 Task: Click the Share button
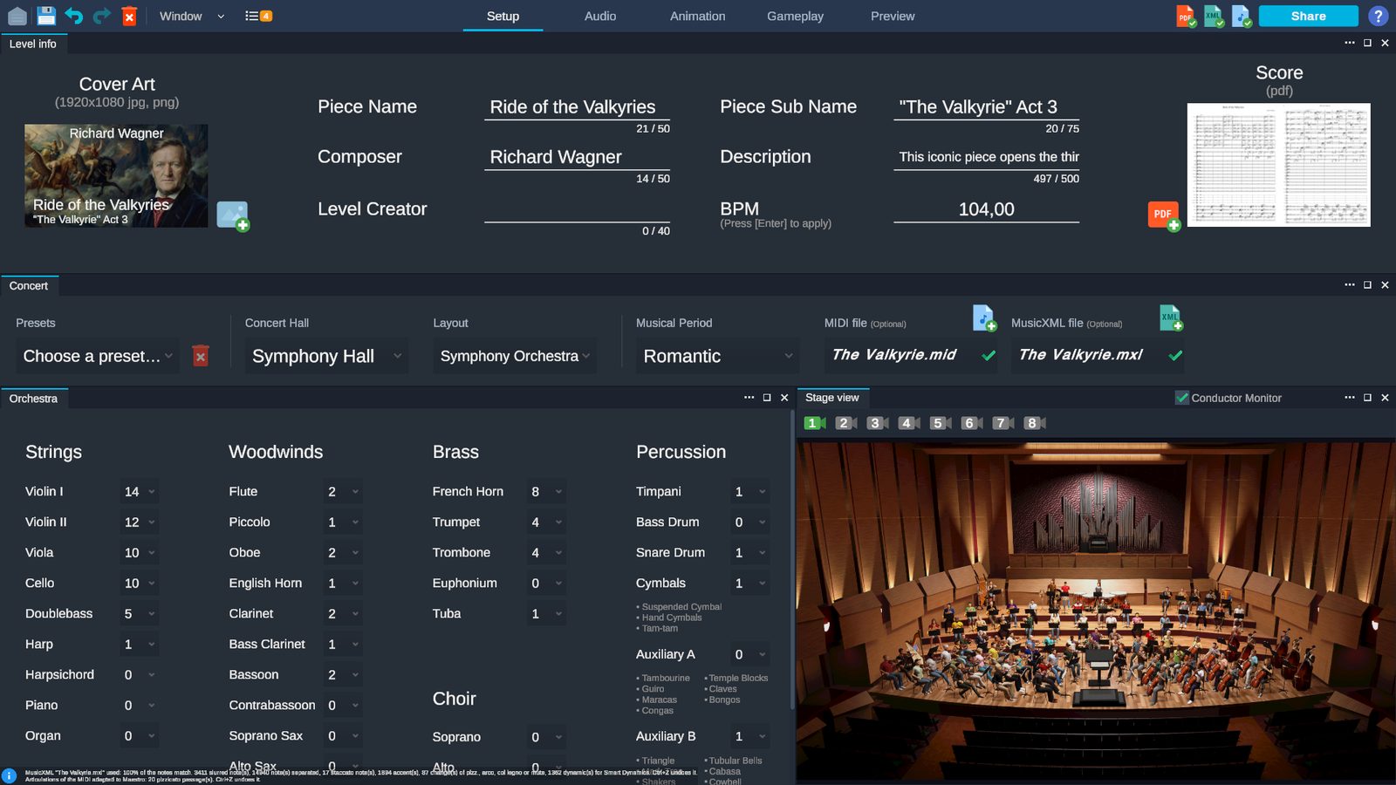click(1308, 16)
